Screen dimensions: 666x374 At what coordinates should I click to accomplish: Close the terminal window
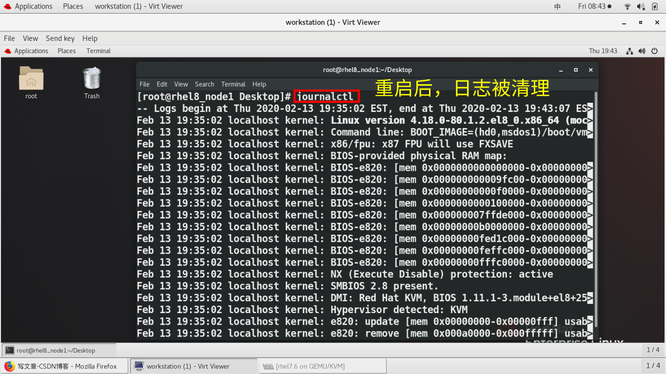tap(590, 70)
